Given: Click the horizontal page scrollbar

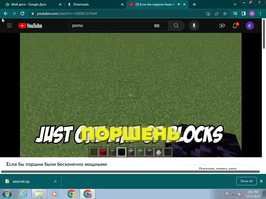Looking at the screenshot, I should point(130,172).
